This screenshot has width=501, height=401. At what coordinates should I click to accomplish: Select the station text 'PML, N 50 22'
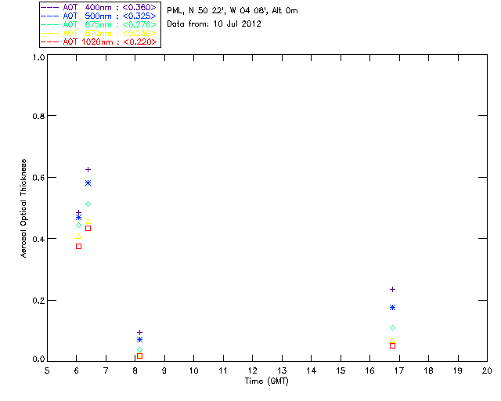195,11
